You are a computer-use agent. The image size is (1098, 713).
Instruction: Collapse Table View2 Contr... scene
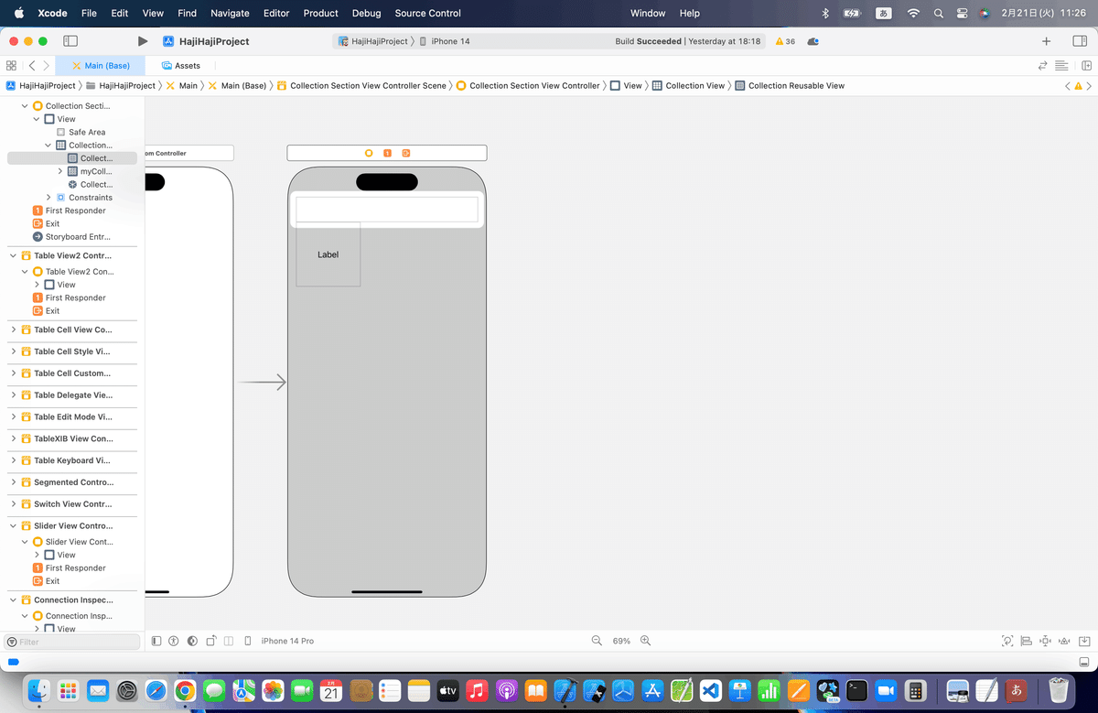[x=13, y=255]
